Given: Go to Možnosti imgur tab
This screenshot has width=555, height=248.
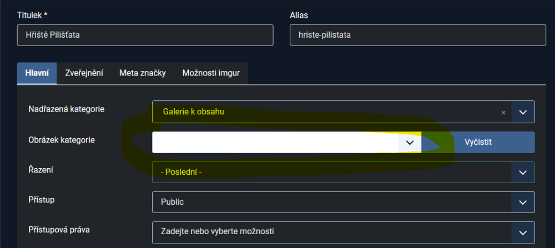Looking at the screenshot, I should (211, 73).
